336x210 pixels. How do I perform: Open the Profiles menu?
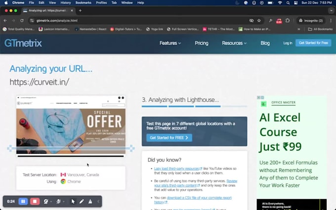(x=101, y=3)
